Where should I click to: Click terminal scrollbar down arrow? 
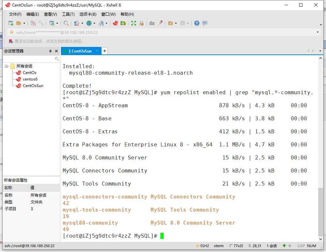pyautogui.click(x=320, y=239)
